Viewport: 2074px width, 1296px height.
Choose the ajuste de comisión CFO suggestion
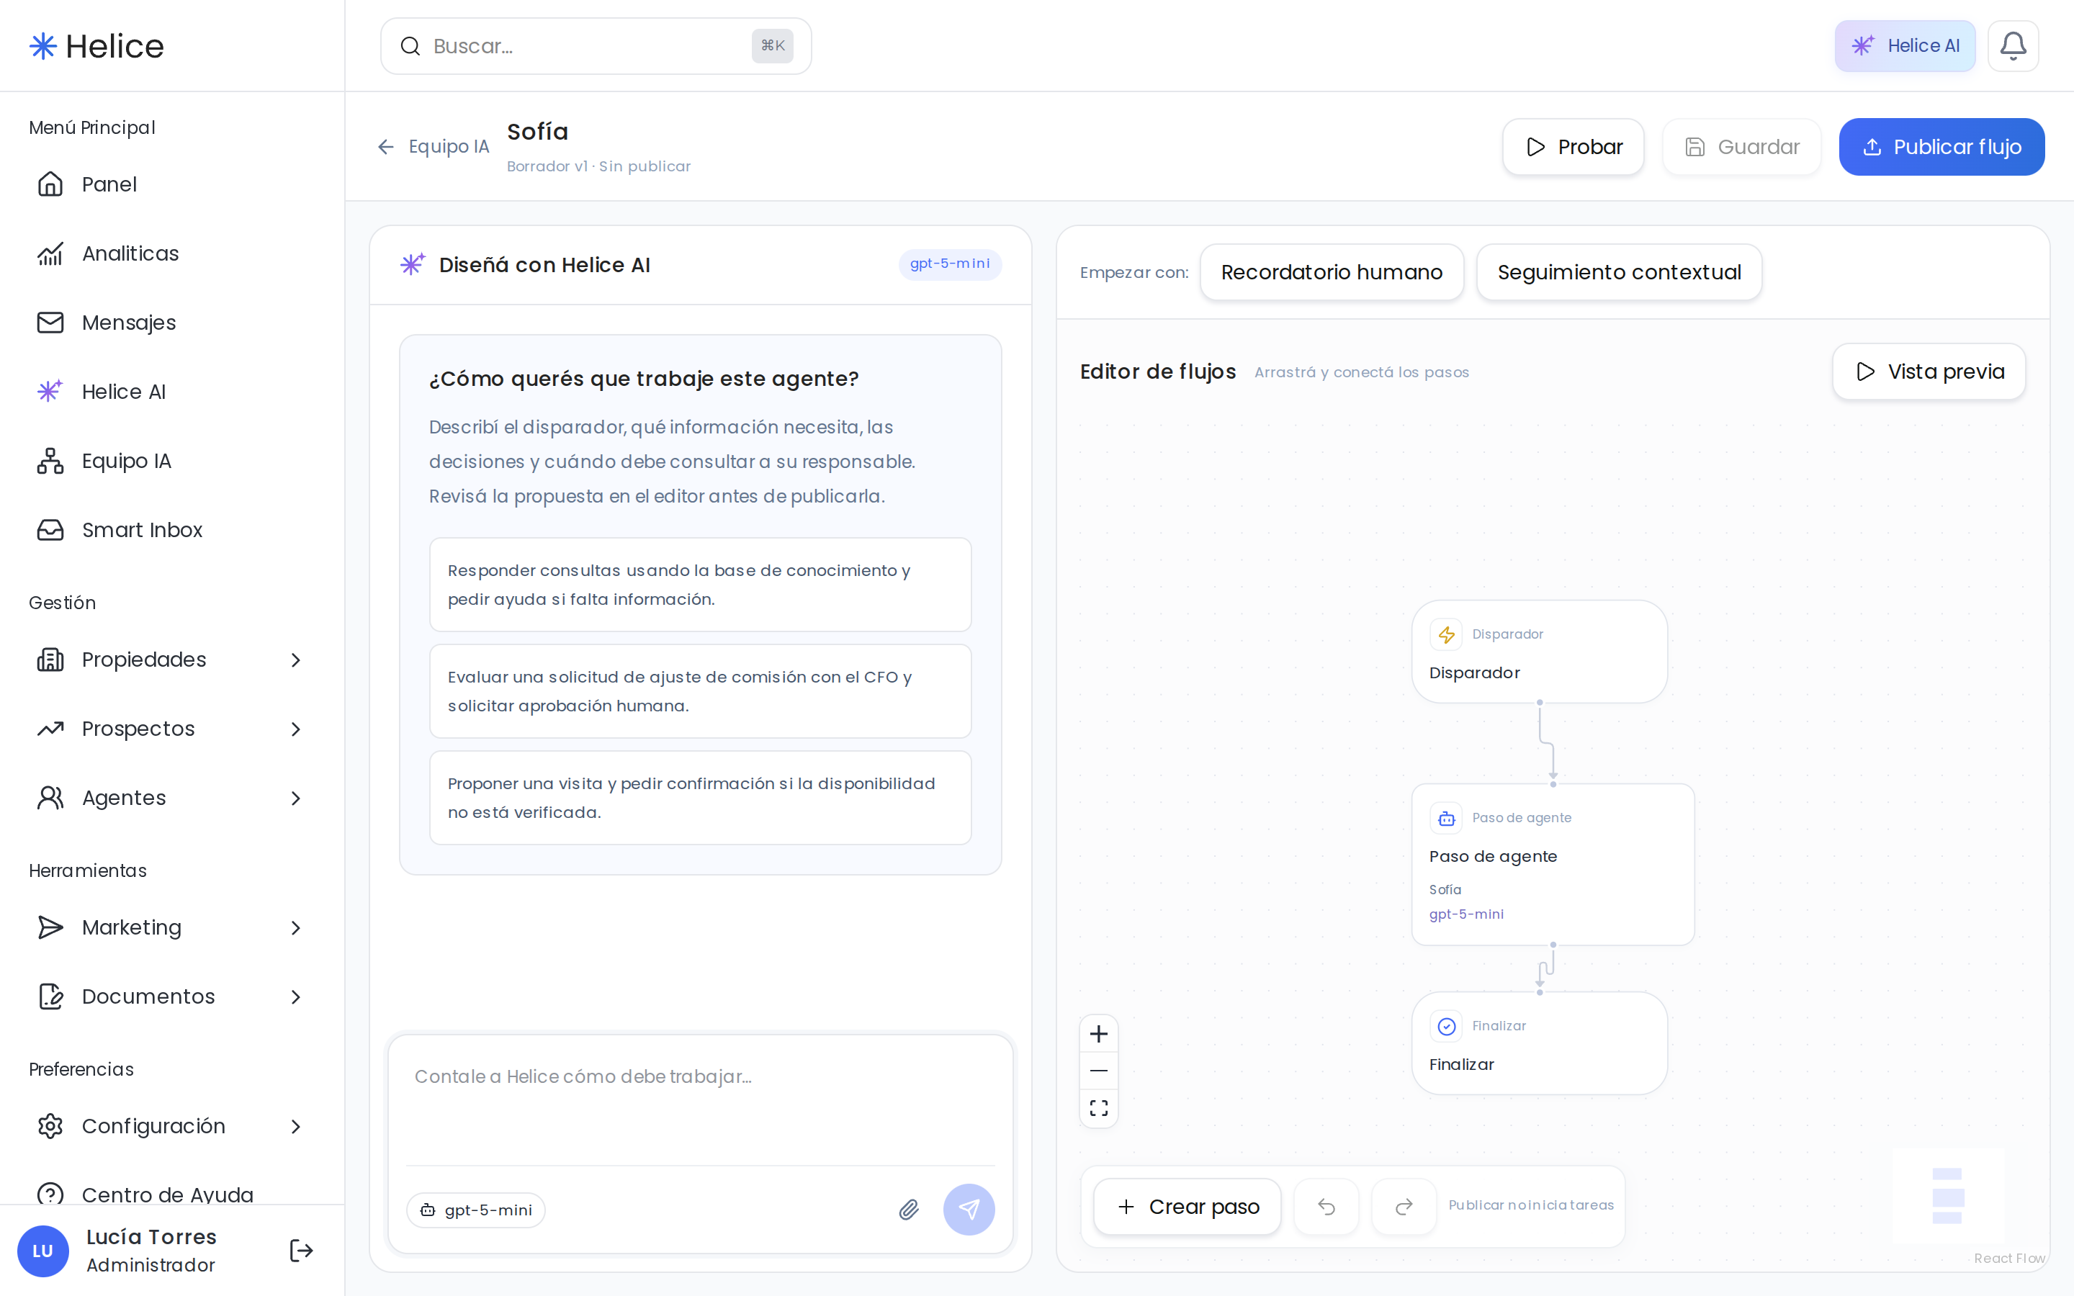point(700,691)
